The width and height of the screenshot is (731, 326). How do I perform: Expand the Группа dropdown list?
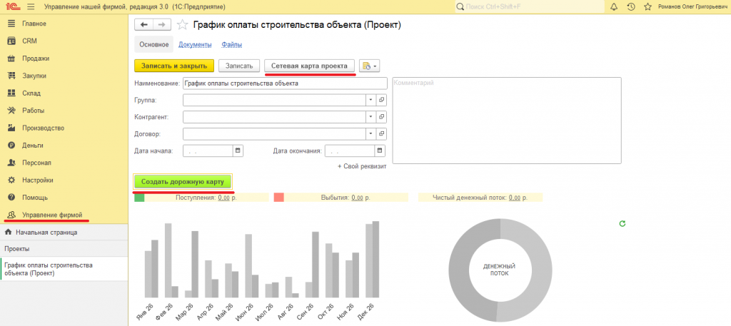click(x=371, y=100)
